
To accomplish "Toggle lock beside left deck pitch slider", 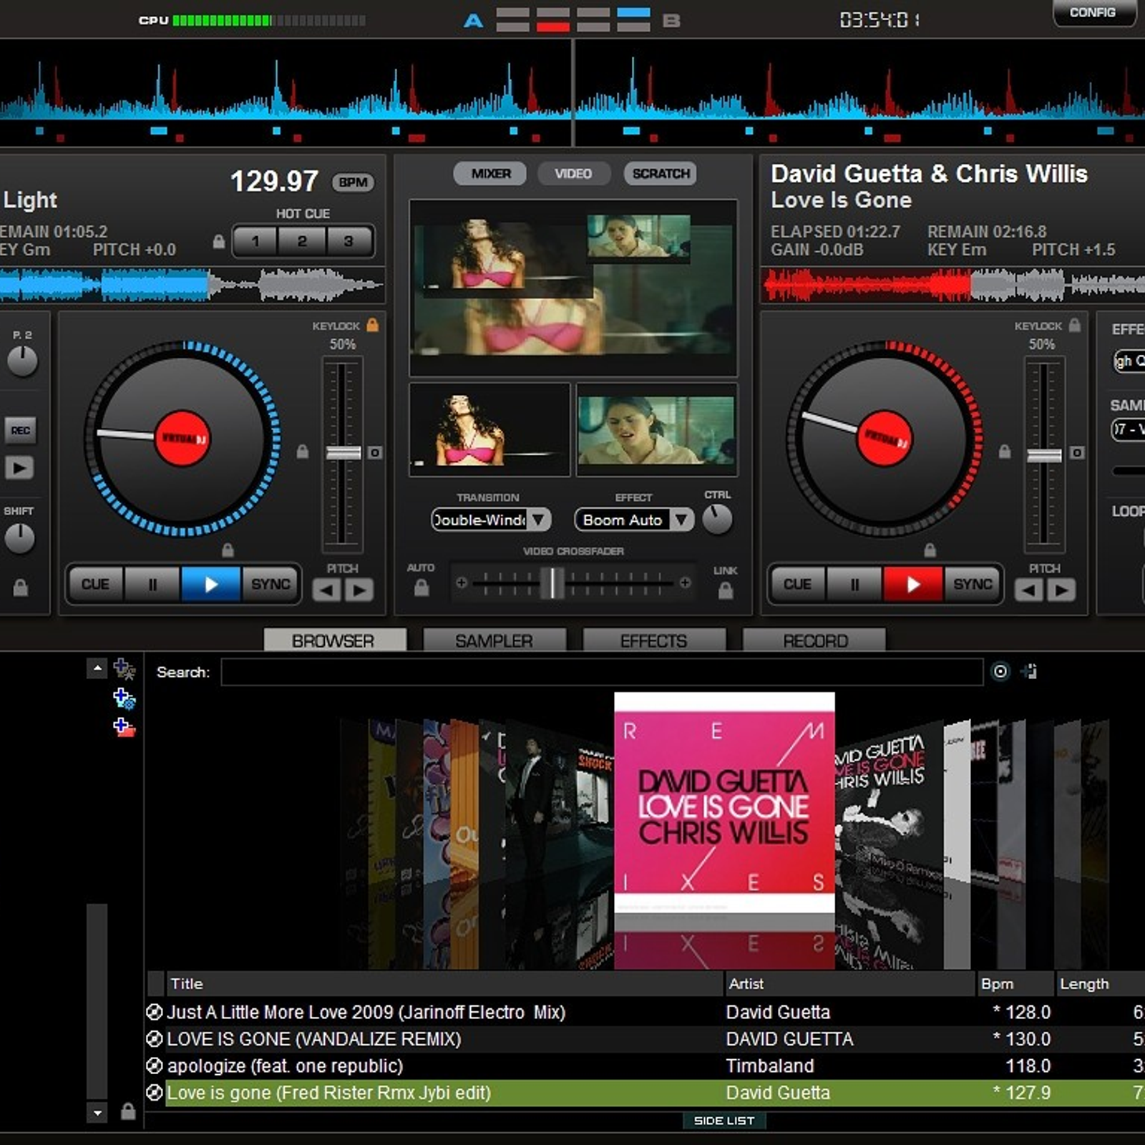I will tap(303, 452).
